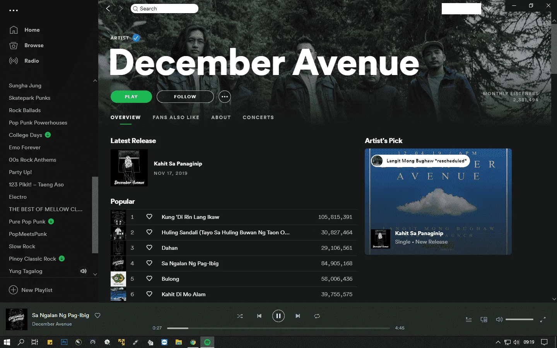This screenshot has height=348, width=557.
Task: Open the Windows notification center
Action: [x=544, y=342]
